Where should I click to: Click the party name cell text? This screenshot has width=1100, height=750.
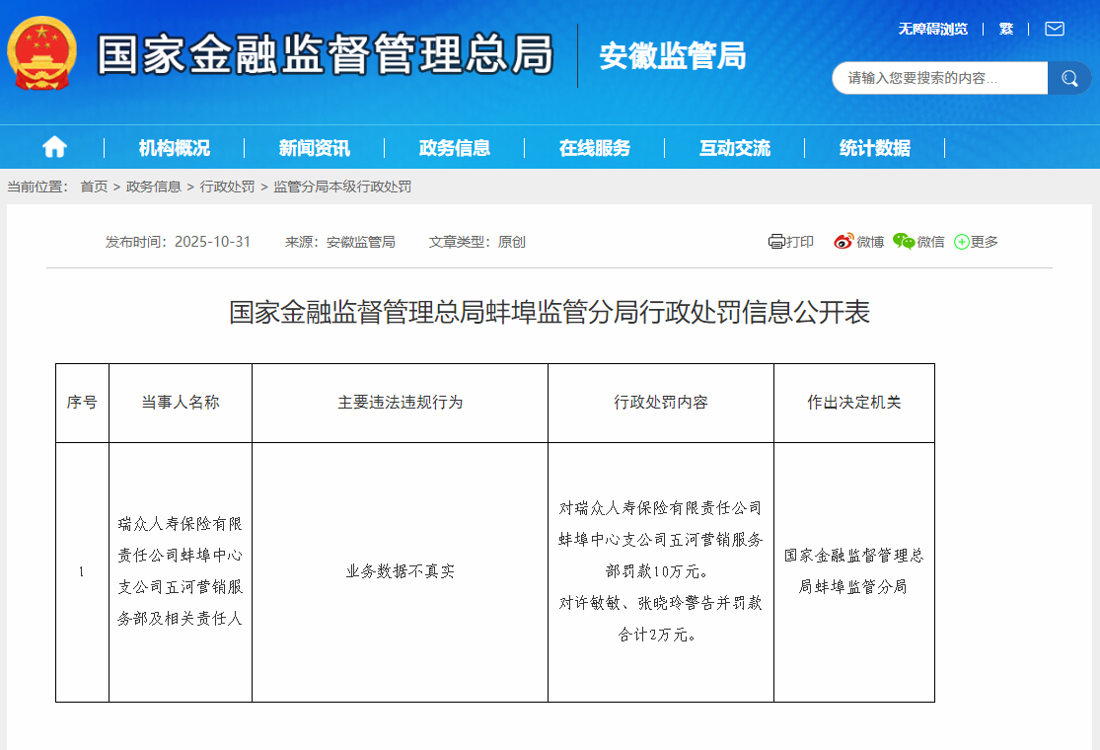(181, 571)
